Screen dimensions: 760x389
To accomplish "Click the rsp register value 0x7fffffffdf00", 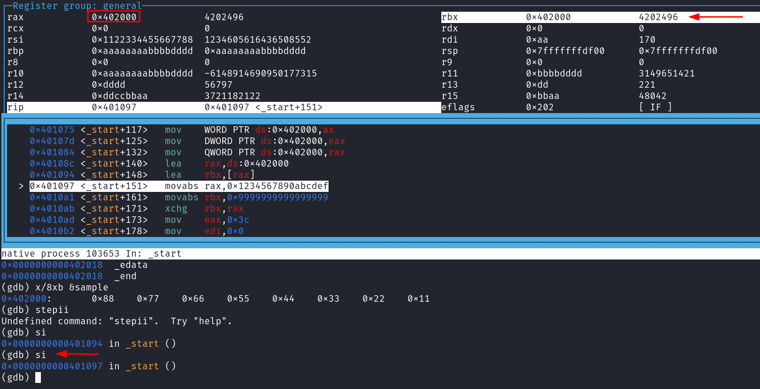I will pos(565,51).
